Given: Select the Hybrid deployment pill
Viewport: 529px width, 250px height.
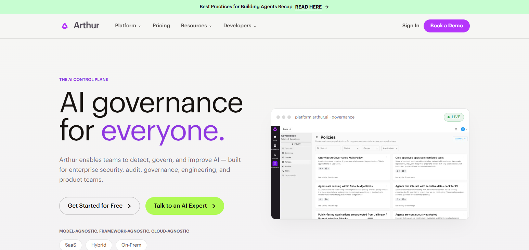Looking at the screenshot, I should (x=99, y=245).
